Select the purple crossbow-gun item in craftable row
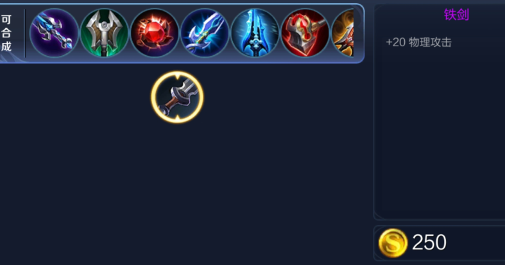 [x=54, y=33]
